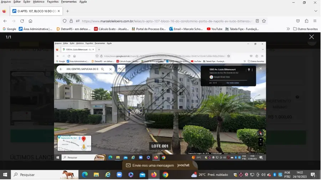Click Envie-nos uma mensagem chat button

tap(150, 165)
